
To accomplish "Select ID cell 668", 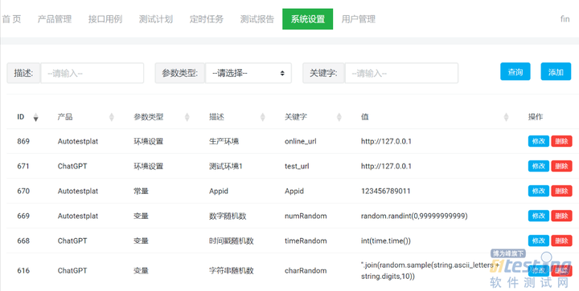I will click(x=23, y=241).
